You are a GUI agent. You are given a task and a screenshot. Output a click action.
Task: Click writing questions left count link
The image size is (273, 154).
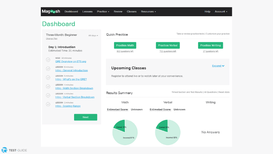pyautogui.click(x=210, y=51)
